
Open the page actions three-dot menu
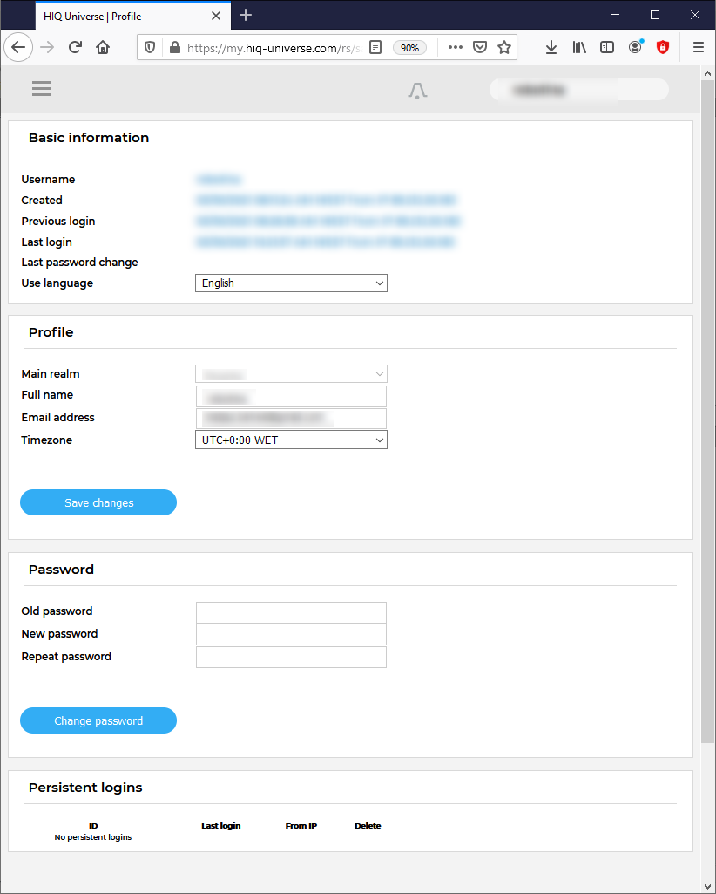click(455, 48)
